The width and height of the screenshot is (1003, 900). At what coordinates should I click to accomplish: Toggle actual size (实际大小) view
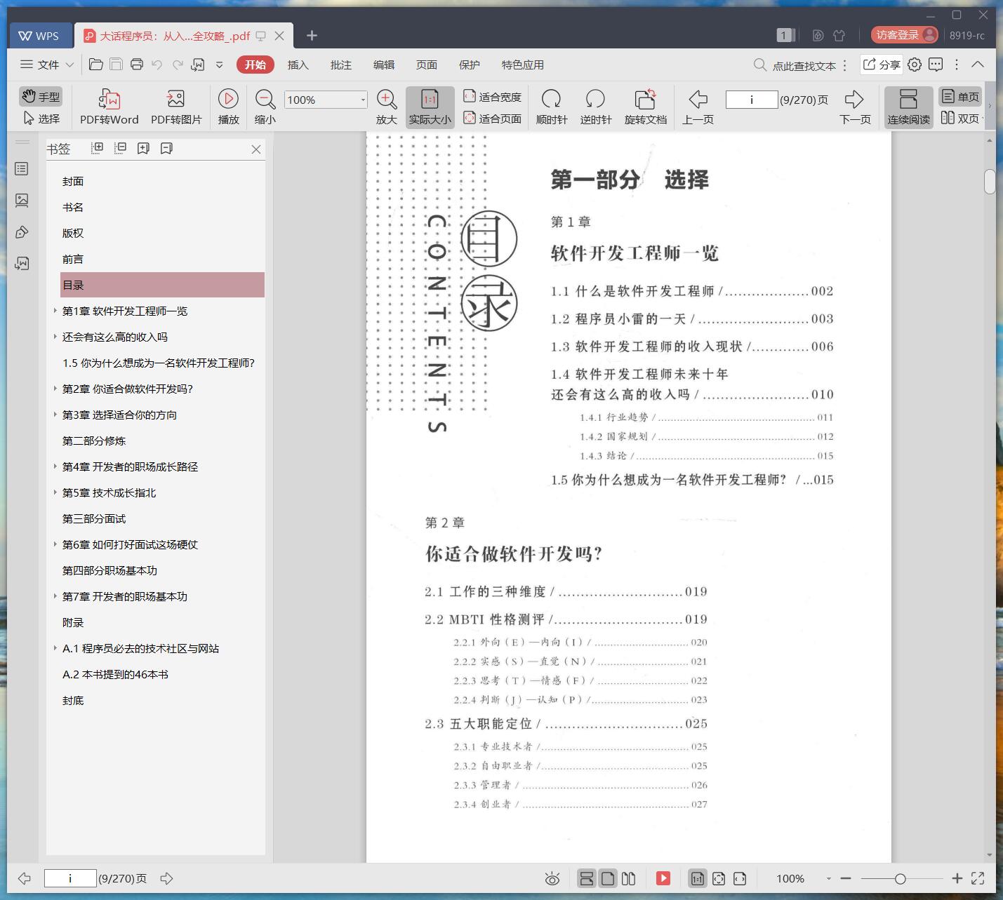(x=430, y=107)
